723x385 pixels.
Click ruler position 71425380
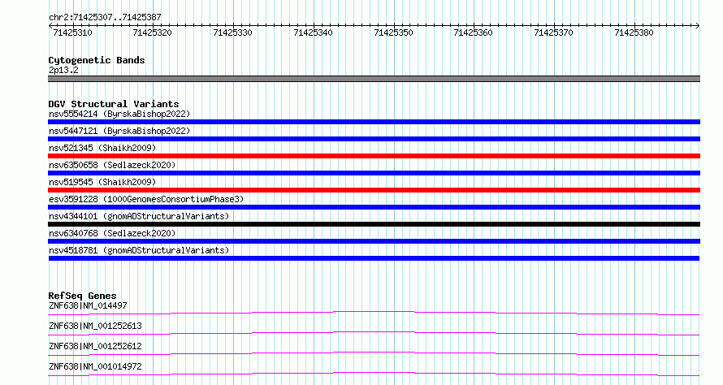[634, 32]
